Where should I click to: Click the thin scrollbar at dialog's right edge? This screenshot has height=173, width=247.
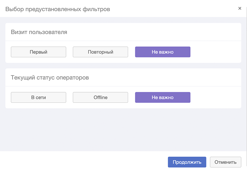coord(246,87)
